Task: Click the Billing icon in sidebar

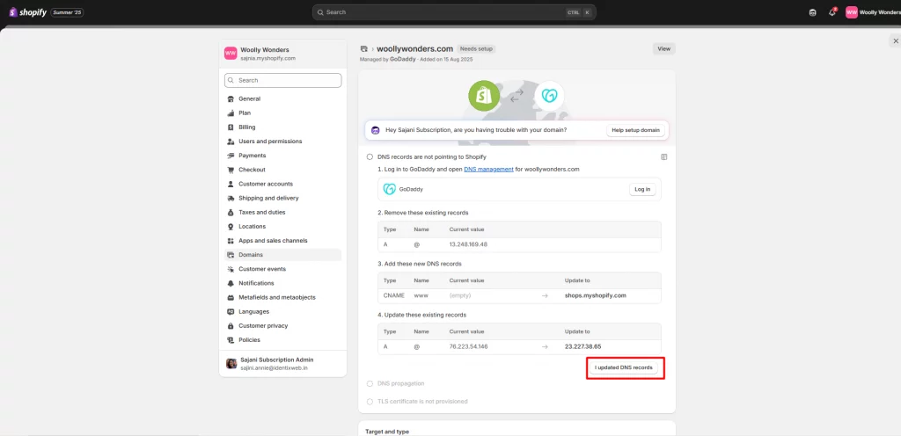Action: (x=231, y=127)
